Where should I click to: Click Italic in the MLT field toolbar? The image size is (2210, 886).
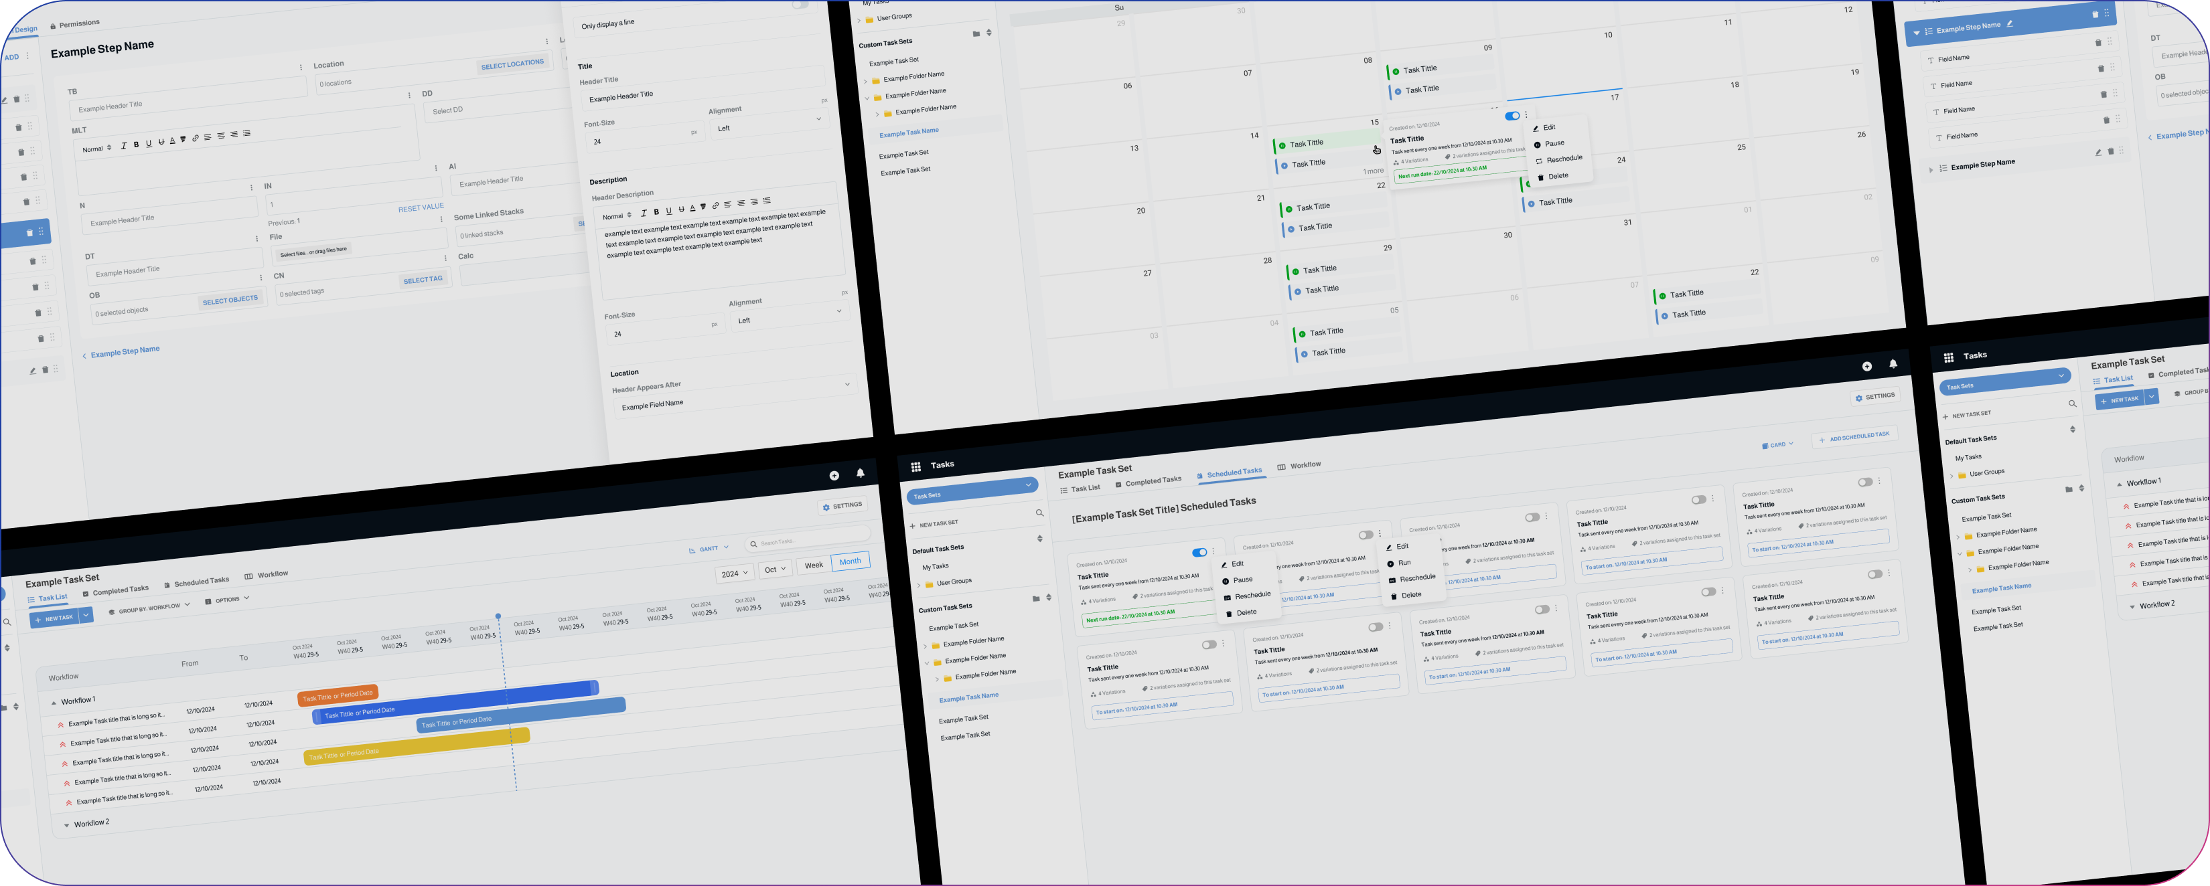[123, 146]
